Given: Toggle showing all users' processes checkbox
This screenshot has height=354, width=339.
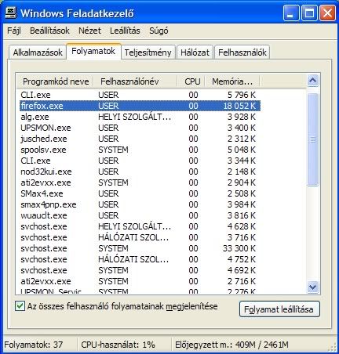Looking at the screenshot, I should pos(20,306).
